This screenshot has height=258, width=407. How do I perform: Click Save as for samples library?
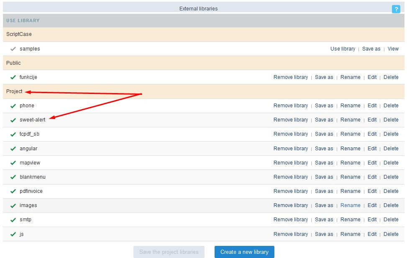[371, 49]
